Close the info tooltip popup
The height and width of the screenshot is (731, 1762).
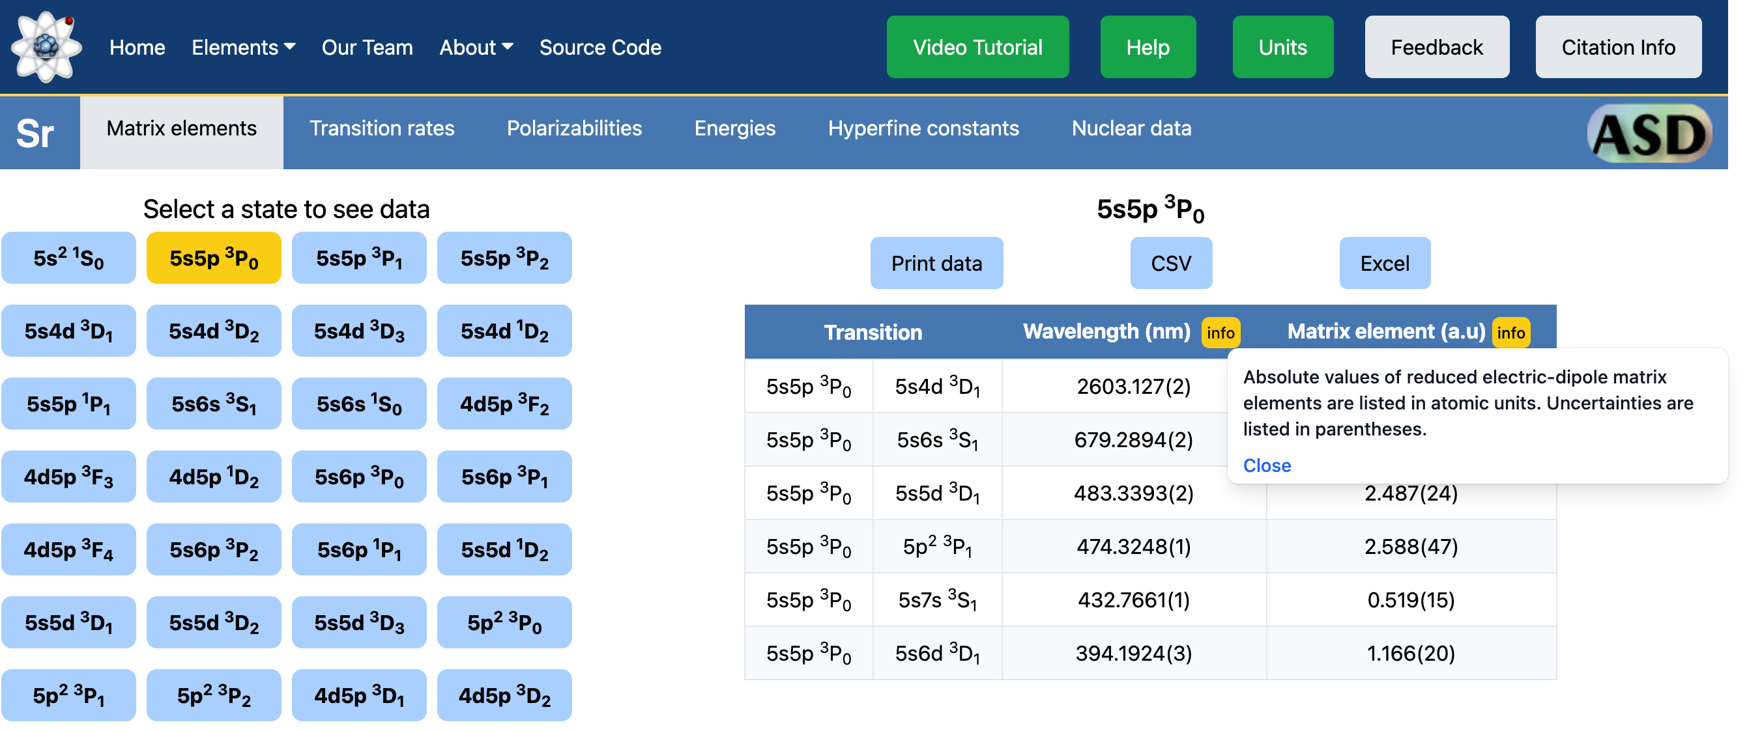[x=1266, y=465]
